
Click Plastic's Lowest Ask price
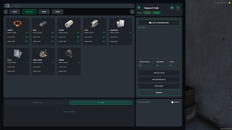coord(78,37)
